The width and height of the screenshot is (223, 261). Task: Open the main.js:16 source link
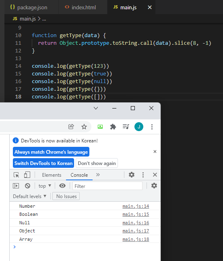pyautogui.click(x=136, y=223)
